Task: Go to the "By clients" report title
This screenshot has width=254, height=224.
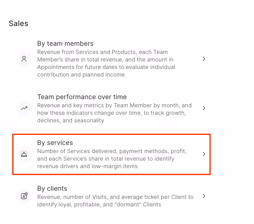Action: coord(52,189)
